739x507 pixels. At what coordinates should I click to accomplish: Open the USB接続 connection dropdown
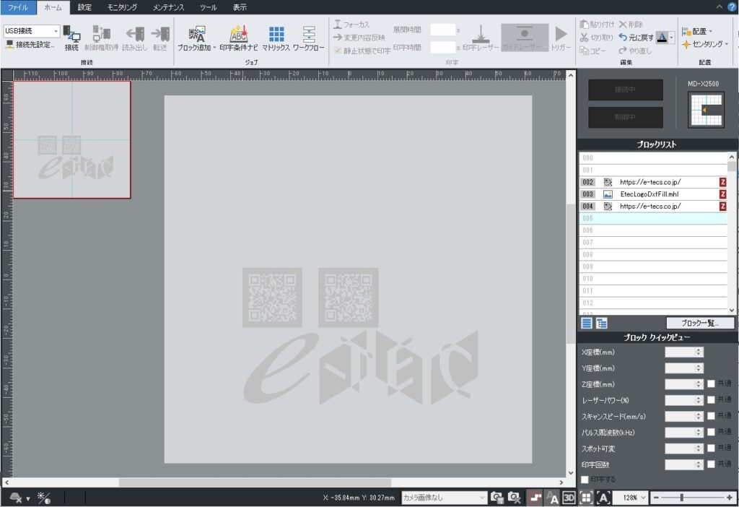tap(32, 30)
